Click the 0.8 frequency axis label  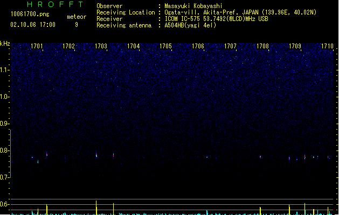pos(4,150)
